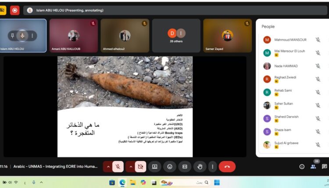
Task: Raise your hand in the meeting
Action: pos(200,167)
